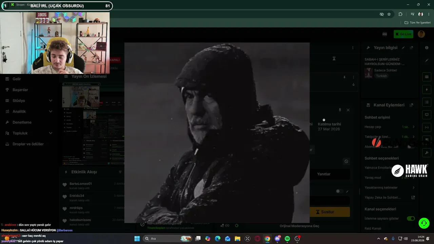
Task: Toggle İzlenme sayısını göster switch
Action: pyautogui.click(x=411, y=219)
